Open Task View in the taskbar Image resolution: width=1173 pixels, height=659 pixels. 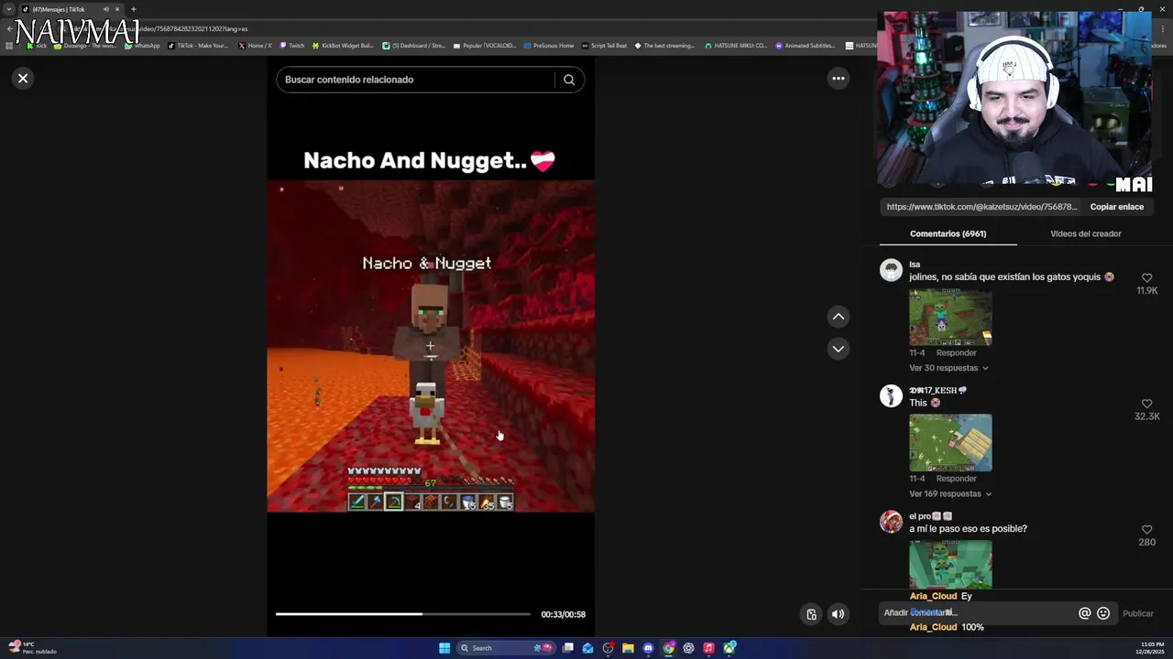point(568,648)
